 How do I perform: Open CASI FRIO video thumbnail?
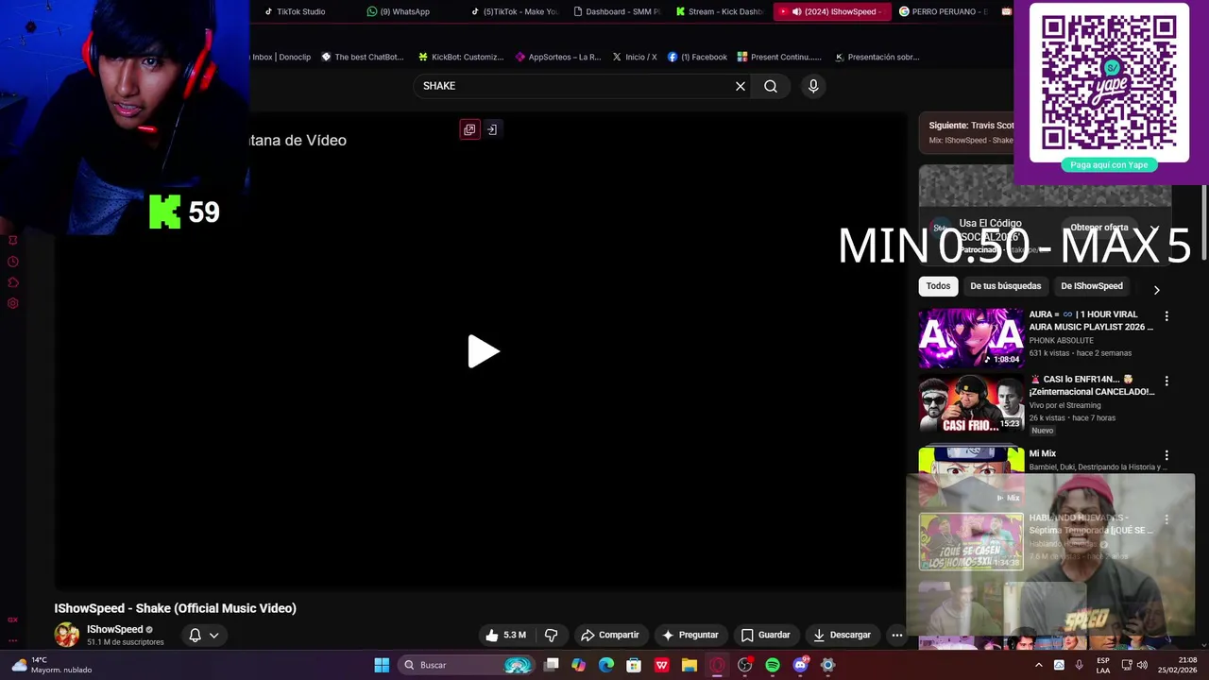[x=971, y=404]
